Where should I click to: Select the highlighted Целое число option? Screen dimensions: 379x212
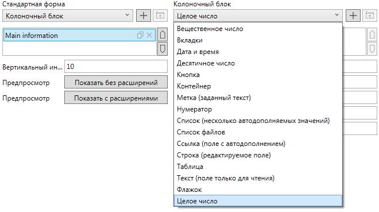point(258,201)
